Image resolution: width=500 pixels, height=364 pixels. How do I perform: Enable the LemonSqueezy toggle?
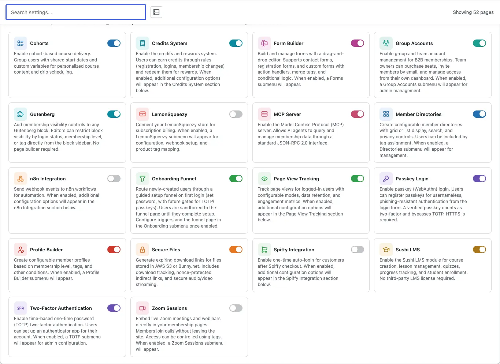tap(236, 114)
